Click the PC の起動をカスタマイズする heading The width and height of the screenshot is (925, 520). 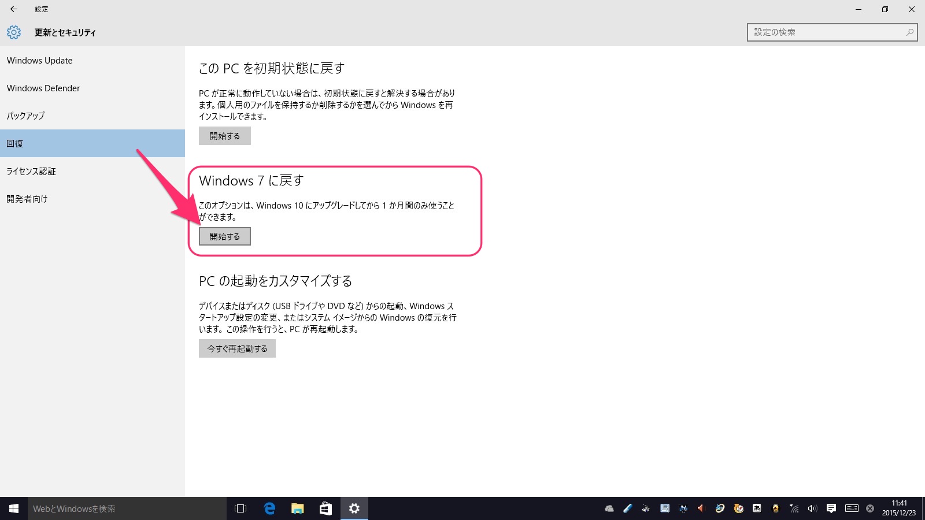click(276, 281)
